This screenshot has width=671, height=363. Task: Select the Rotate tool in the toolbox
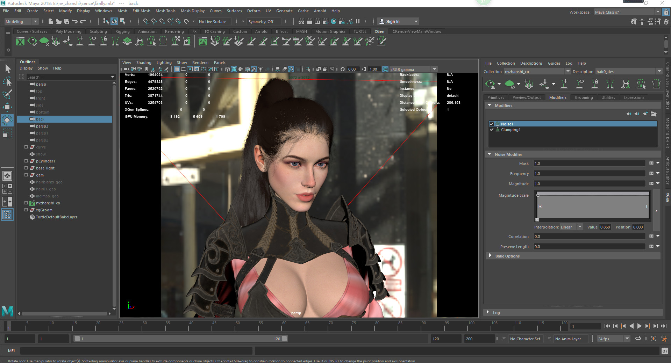(7, 120)
